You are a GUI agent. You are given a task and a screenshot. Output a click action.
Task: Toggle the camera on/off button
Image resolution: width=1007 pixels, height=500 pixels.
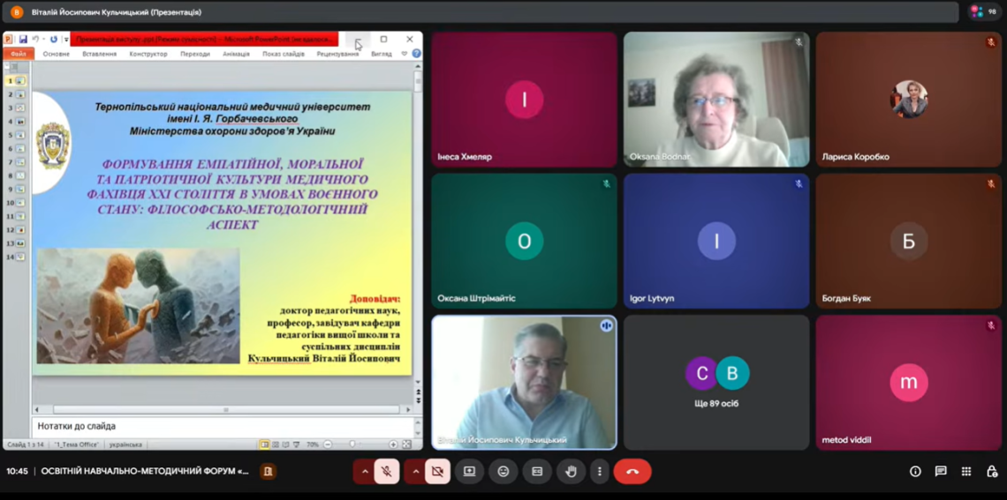[x=436, y=472]
